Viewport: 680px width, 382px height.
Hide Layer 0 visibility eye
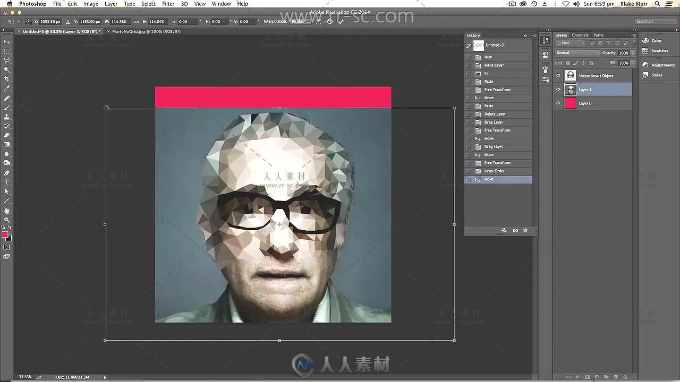[x=558, y=103]
